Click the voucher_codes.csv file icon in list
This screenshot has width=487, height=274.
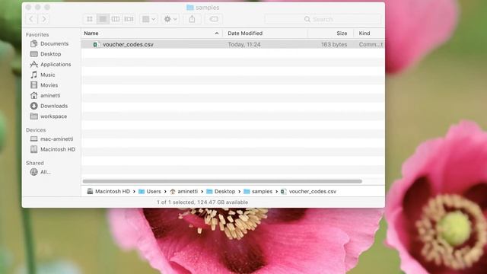click(97, 44)
